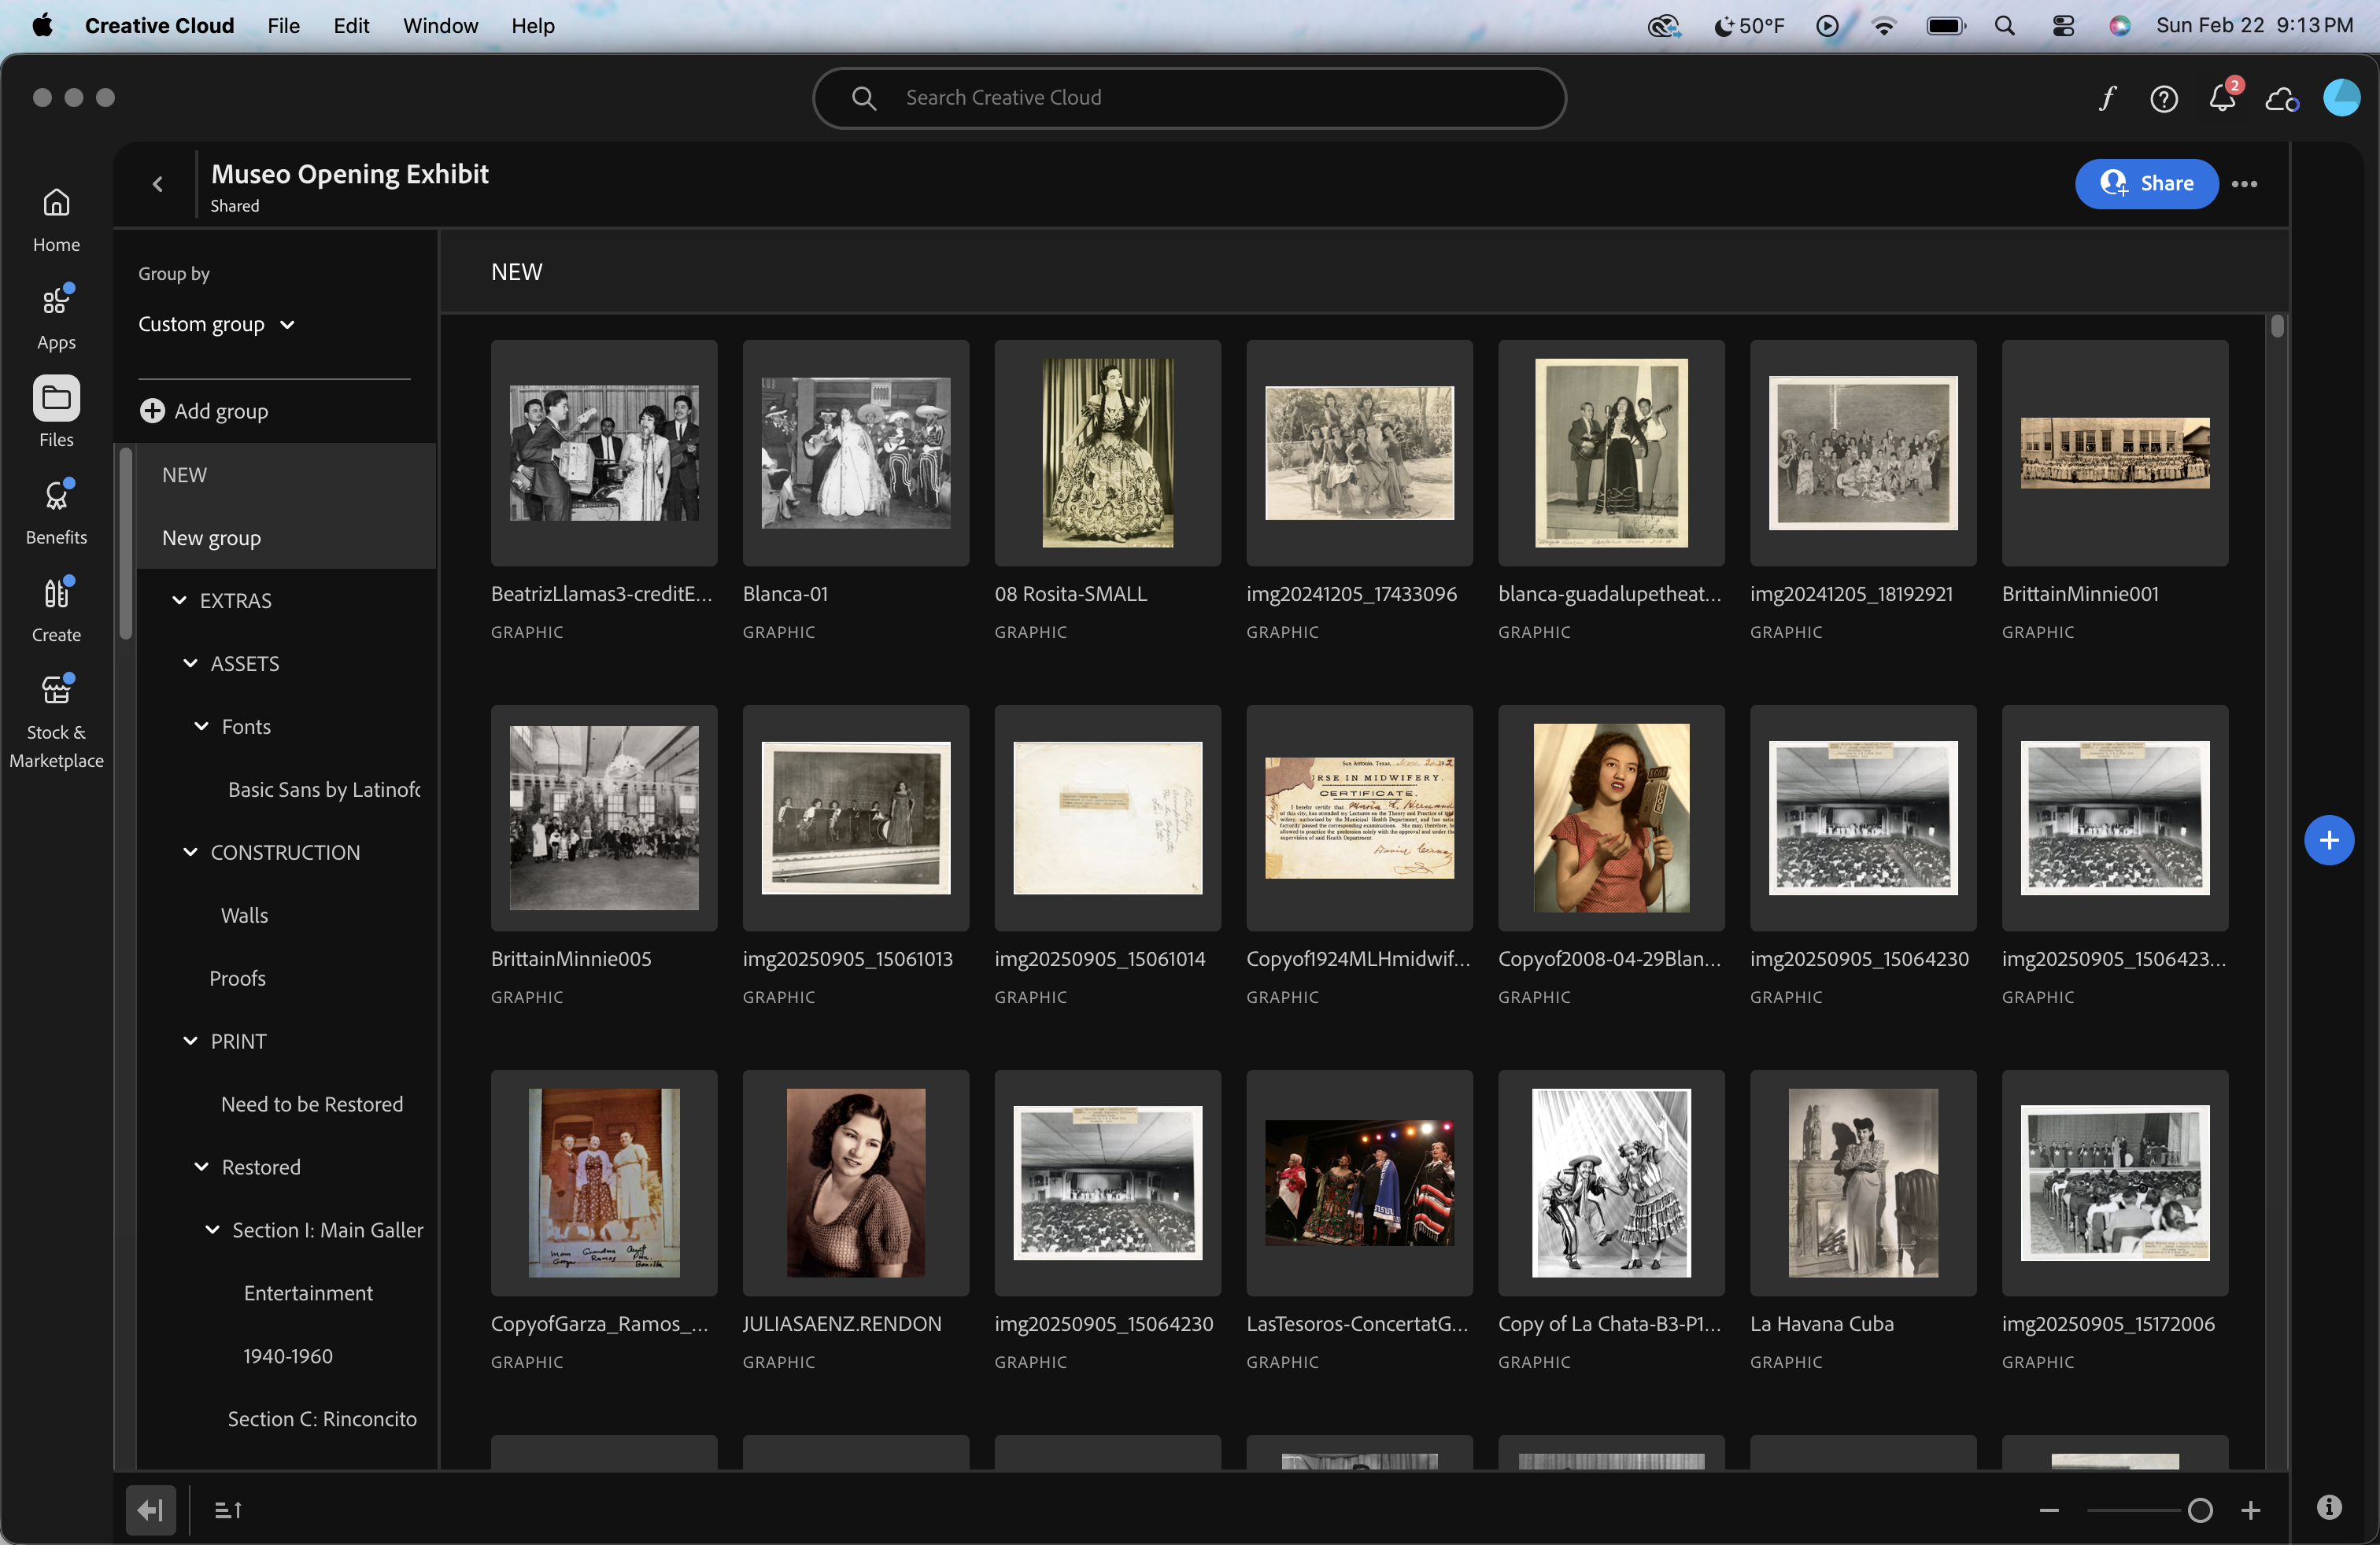Open the user profile avatar

point(2341,98)
